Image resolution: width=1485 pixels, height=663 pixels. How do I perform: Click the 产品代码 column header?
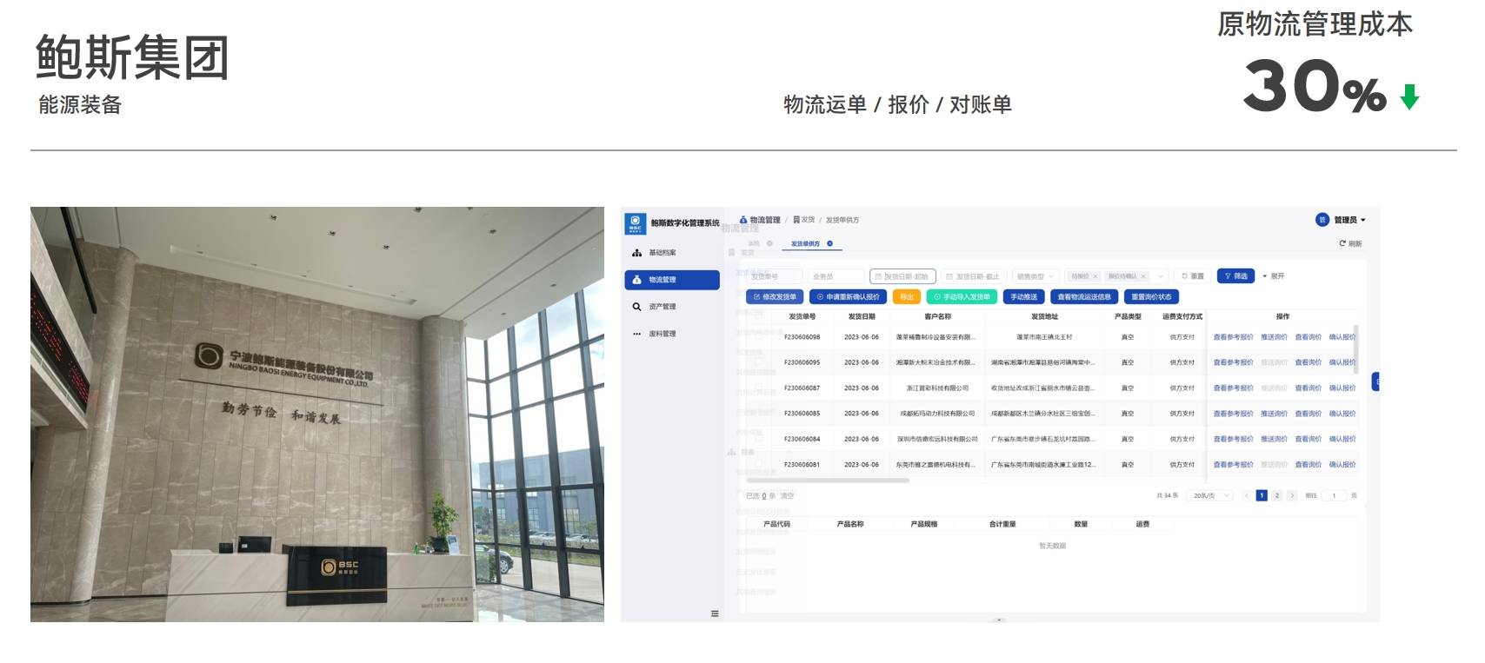coord(776,524)
